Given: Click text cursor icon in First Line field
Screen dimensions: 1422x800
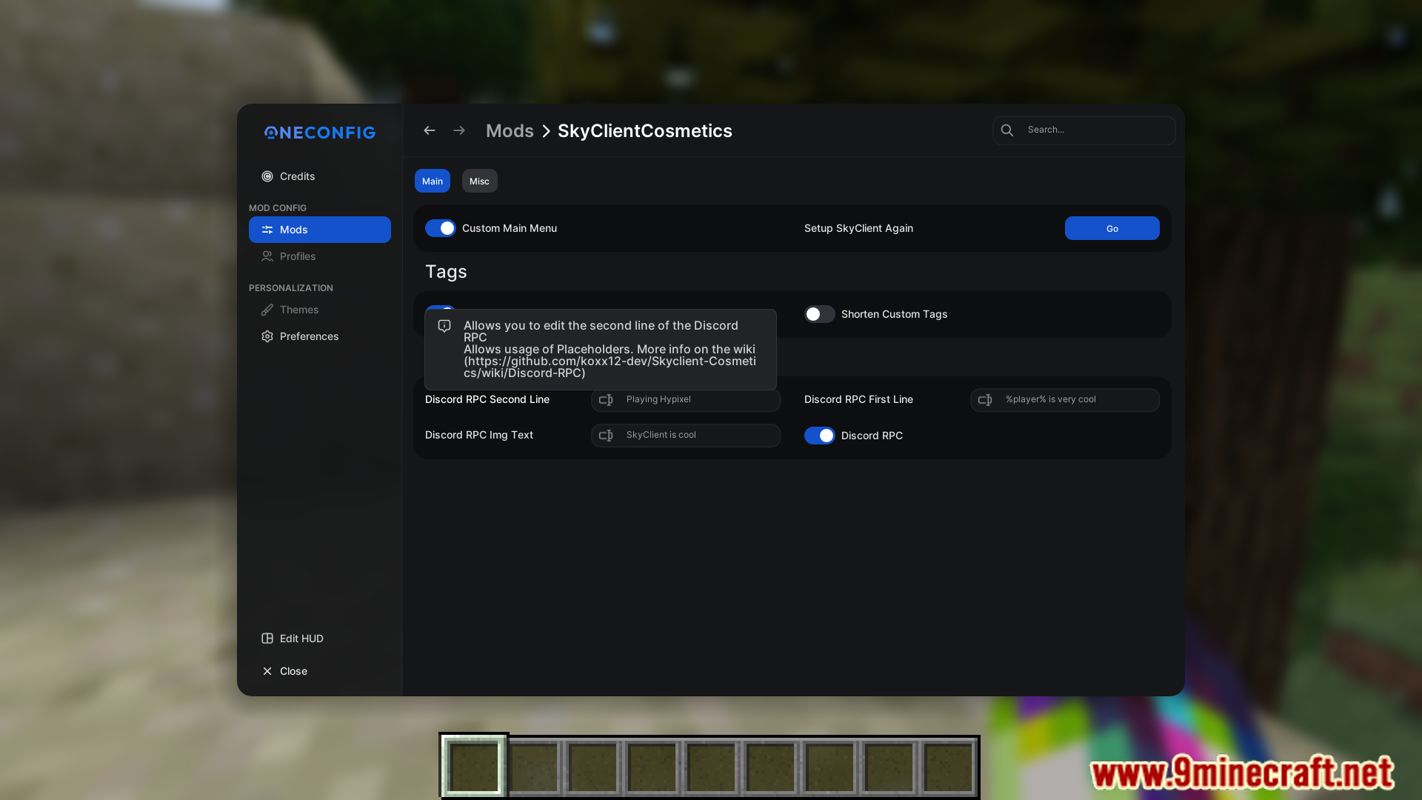Looking at the screenshot, I should click(985, 400).
